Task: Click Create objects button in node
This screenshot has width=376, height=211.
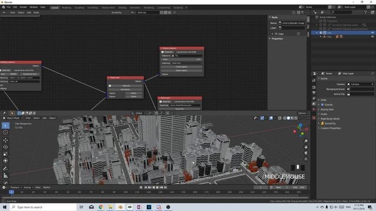Action: click(x=182, y=67)
